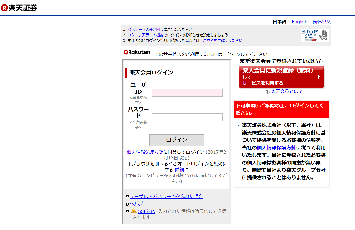Open the ヘルプ link
This screenshot has width=355, height=230.
[137, 204]
